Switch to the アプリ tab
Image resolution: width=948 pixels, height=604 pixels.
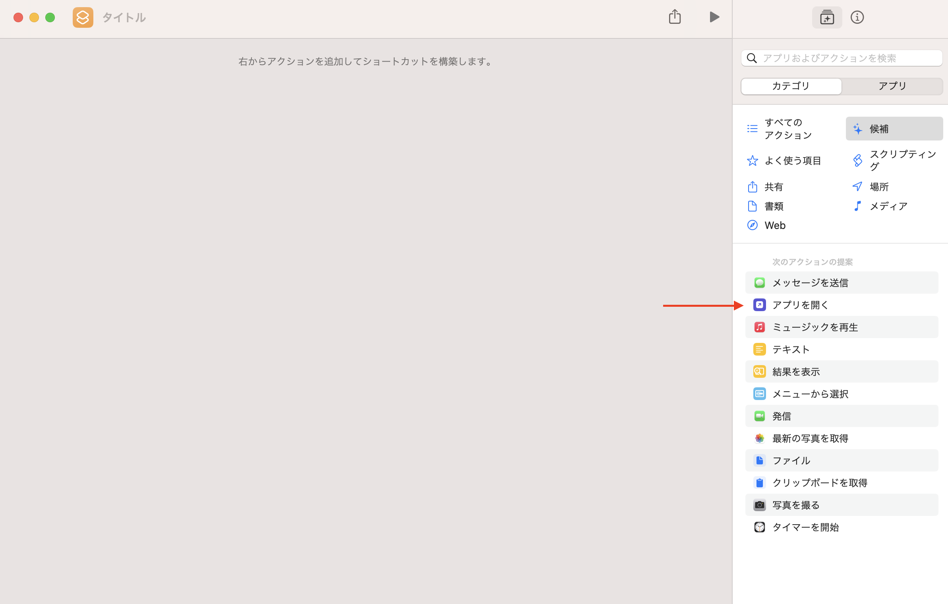pyautogui.click(x=892, y=86)
